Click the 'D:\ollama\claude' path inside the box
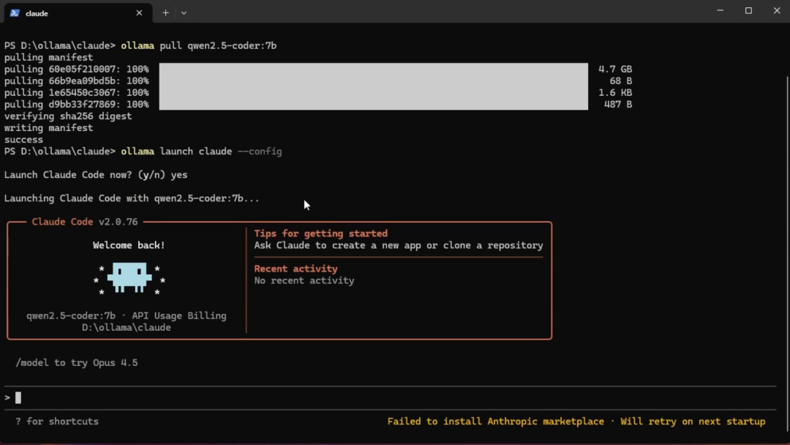 pos(127,328)
